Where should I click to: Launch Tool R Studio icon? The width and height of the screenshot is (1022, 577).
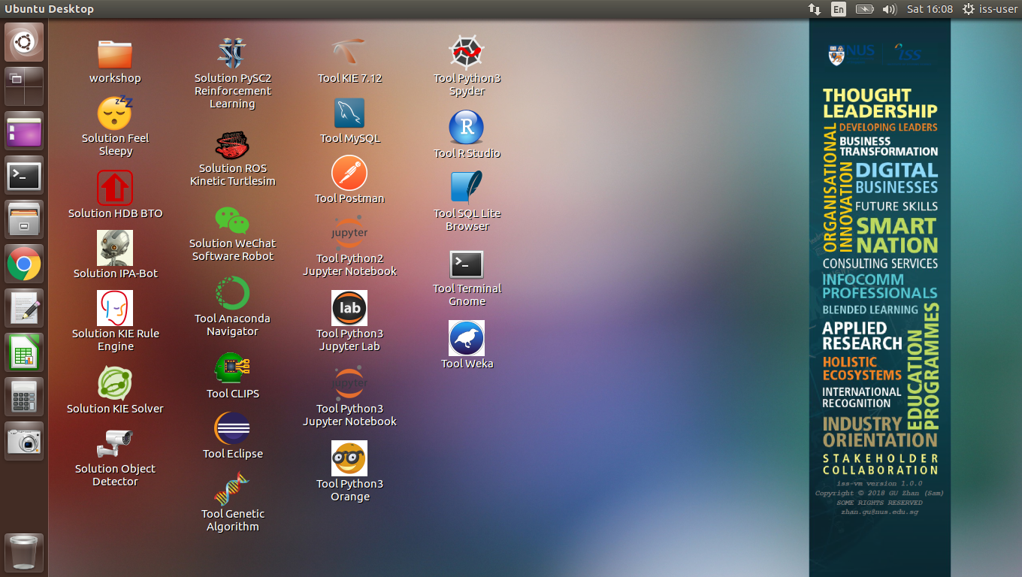(x=467, y=128)
